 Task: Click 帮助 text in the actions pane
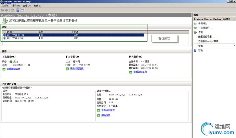click(200, 50)
